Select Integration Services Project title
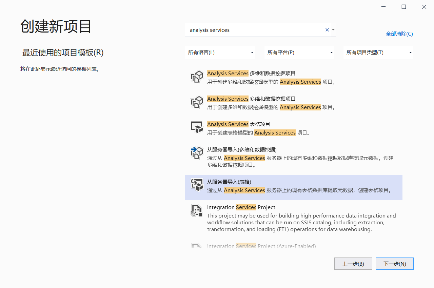434x288 pixels. pyautogui.click(x=241, y=207)
